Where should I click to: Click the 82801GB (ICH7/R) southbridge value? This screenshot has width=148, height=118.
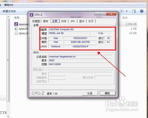81,42
